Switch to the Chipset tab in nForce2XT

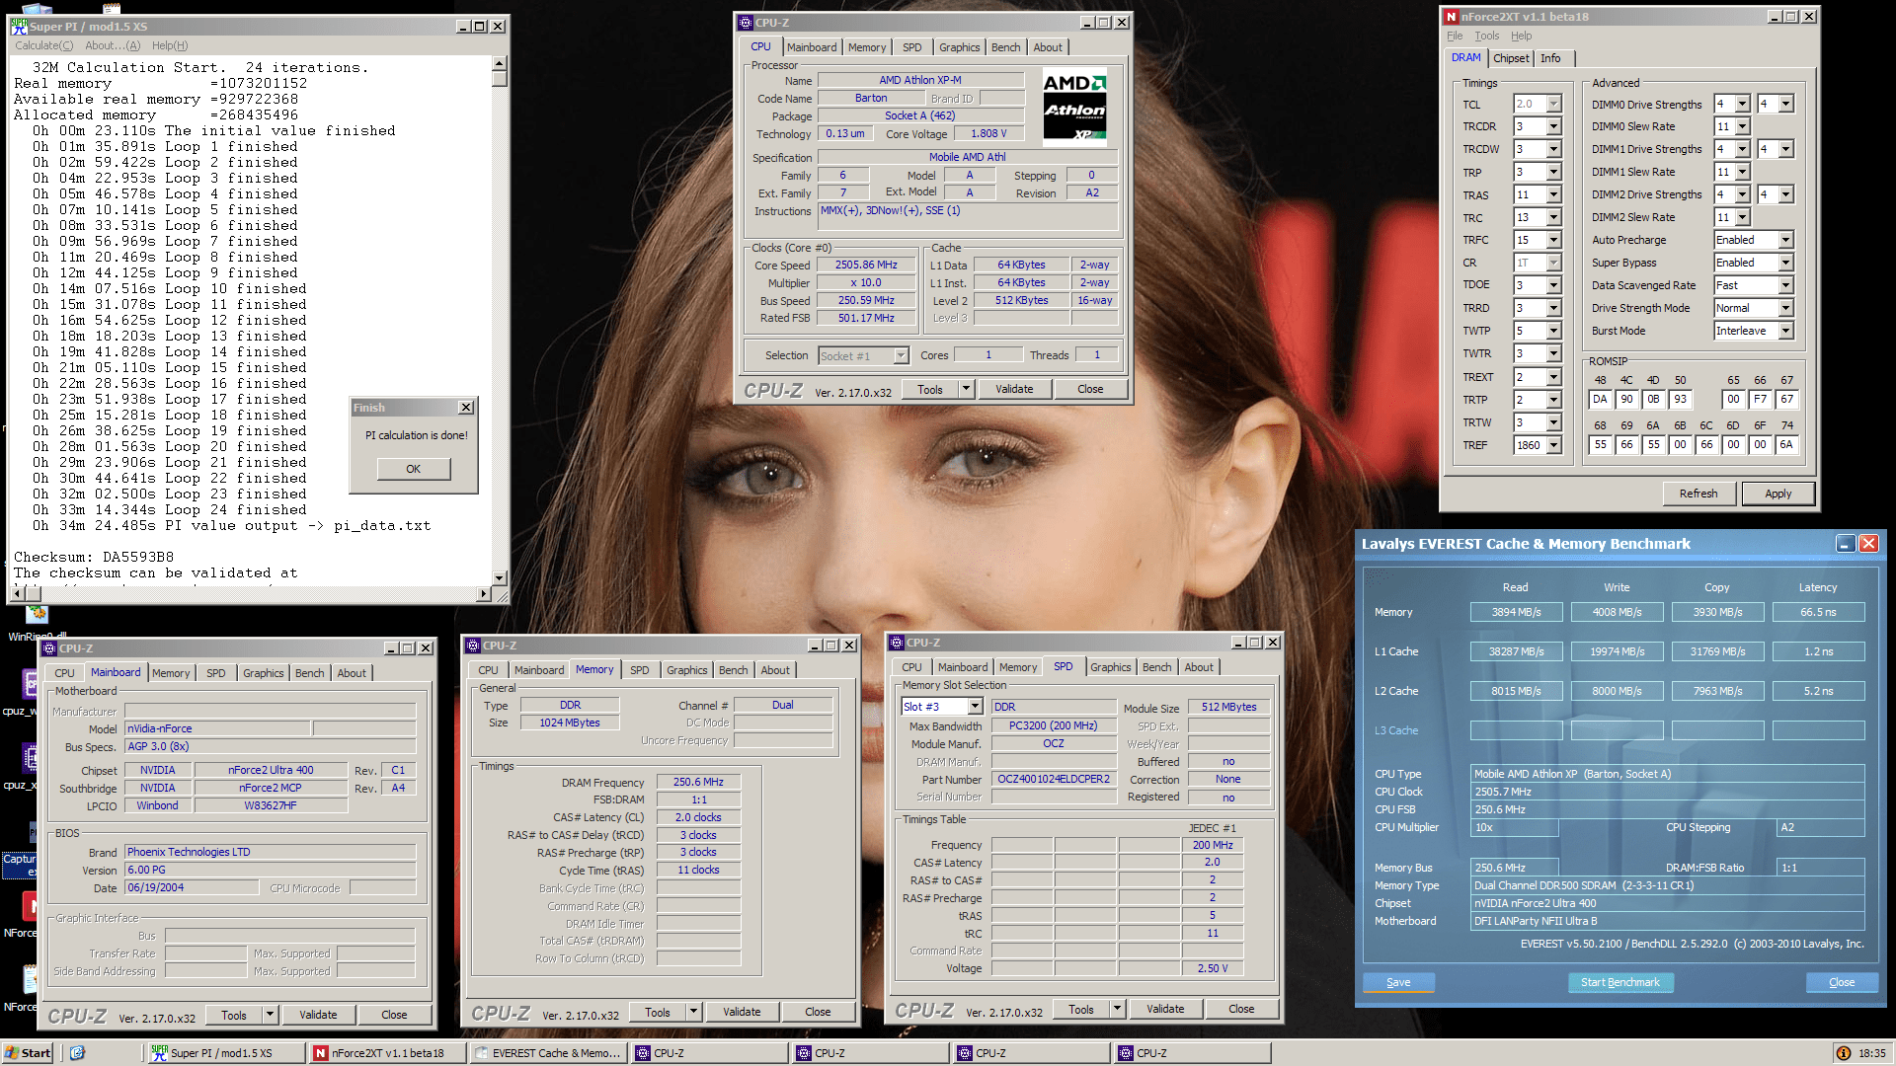(1511, 58)
